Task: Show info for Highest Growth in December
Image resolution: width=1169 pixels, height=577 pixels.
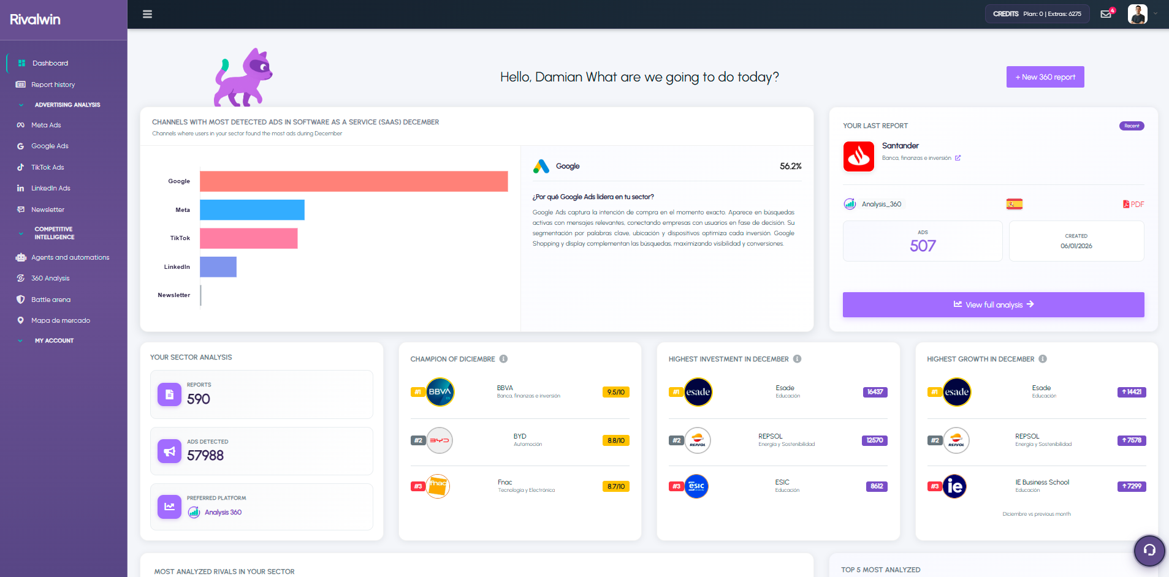Action: tap(1043, 359)
